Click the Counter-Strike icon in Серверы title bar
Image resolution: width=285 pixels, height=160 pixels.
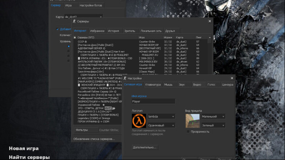coord(74,21)
